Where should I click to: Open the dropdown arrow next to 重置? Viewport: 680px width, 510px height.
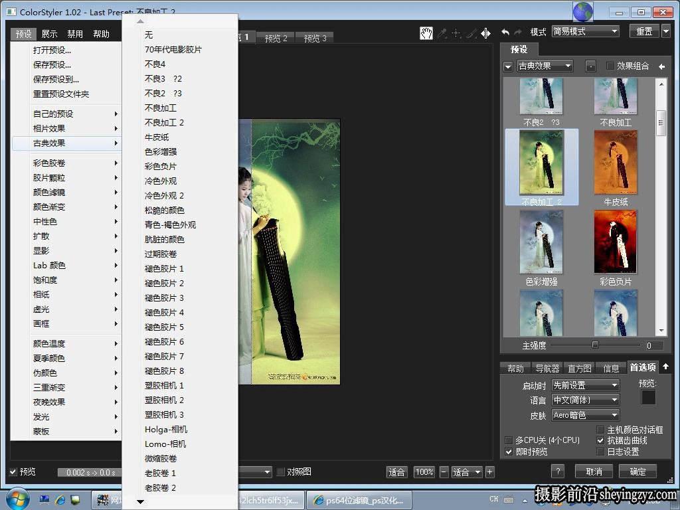[667, 31]
